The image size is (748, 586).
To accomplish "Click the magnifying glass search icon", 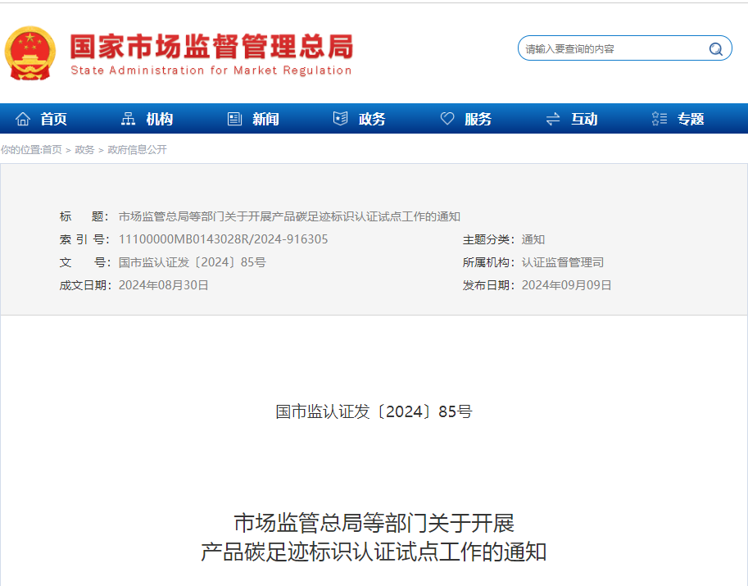I will 715,49.
